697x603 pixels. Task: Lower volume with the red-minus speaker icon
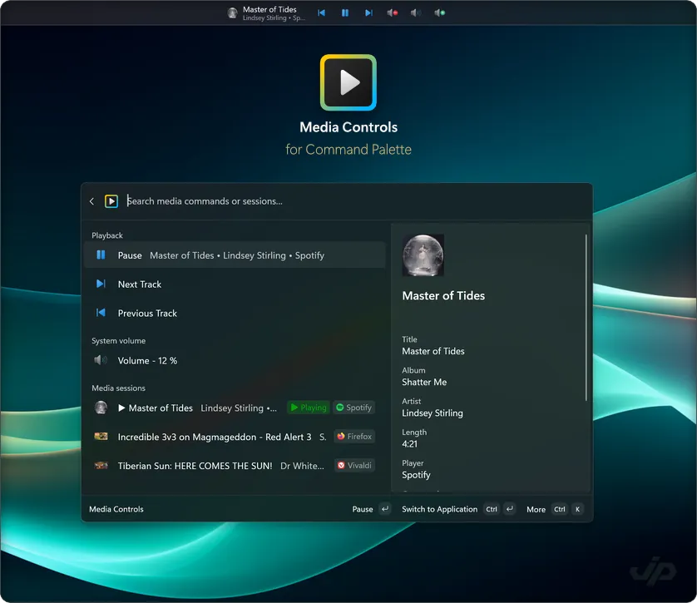[392, 12]
